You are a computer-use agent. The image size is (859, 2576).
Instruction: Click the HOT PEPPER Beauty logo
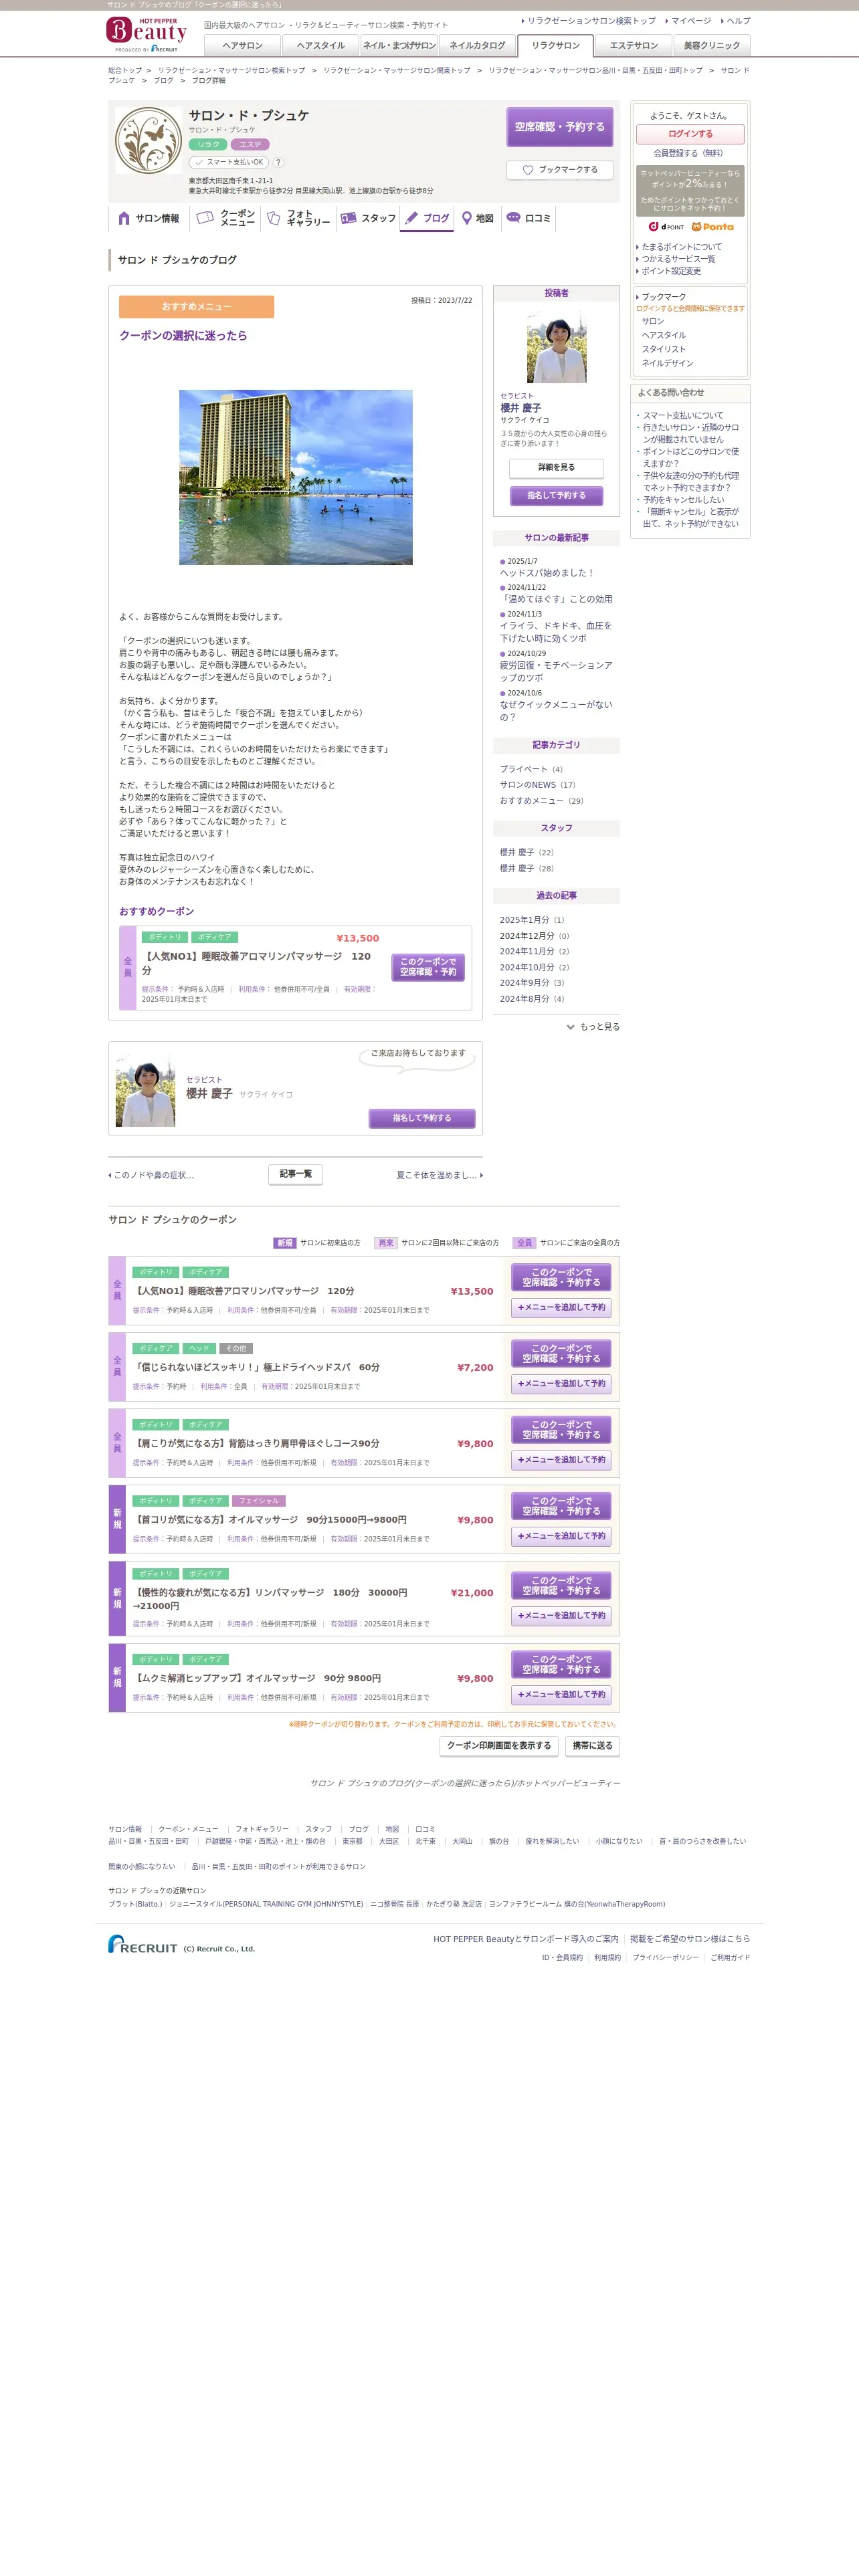point(146,34)
